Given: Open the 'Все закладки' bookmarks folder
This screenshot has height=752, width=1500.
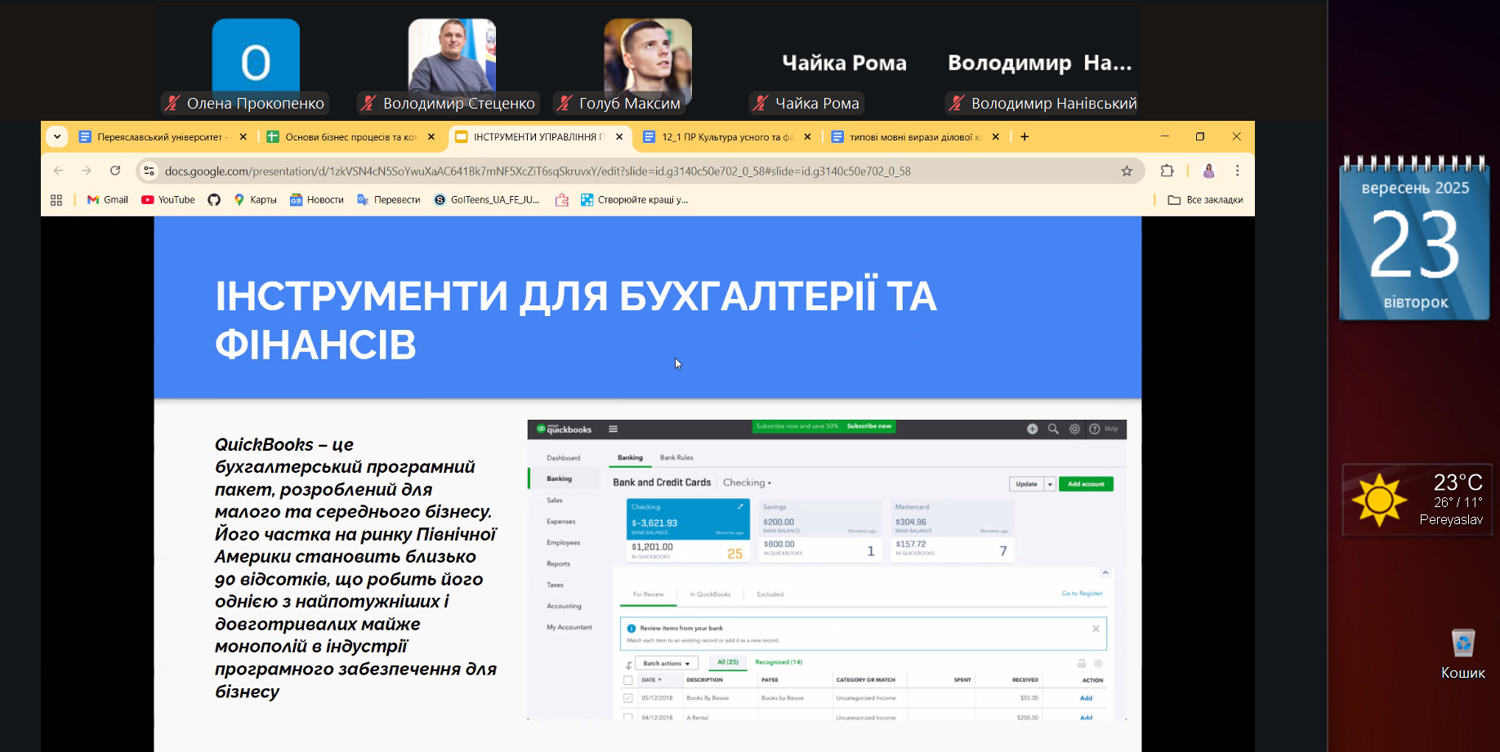Looking at the screenshot, I should [1205, 200].
